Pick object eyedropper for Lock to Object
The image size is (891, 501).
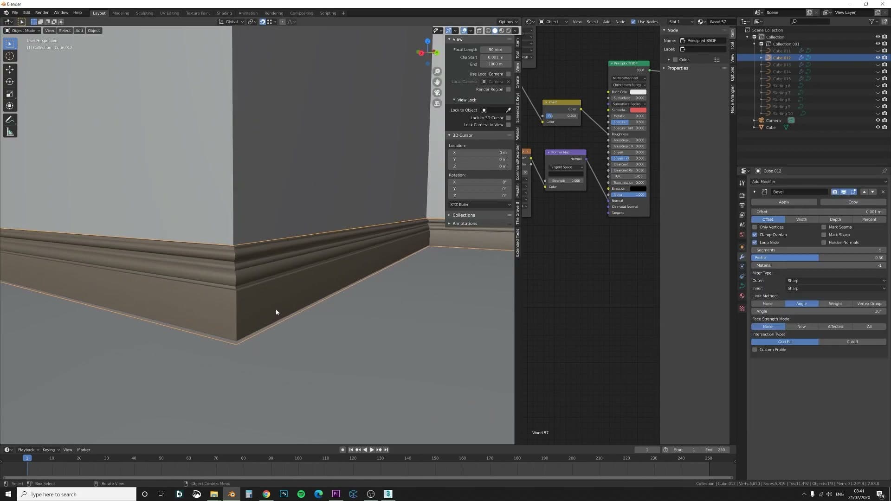[x=508, y=110]
